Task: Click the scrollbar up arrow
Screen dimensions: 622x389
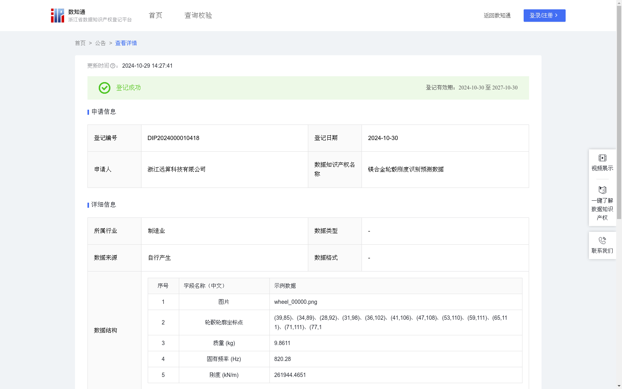Action: [619, 4]
